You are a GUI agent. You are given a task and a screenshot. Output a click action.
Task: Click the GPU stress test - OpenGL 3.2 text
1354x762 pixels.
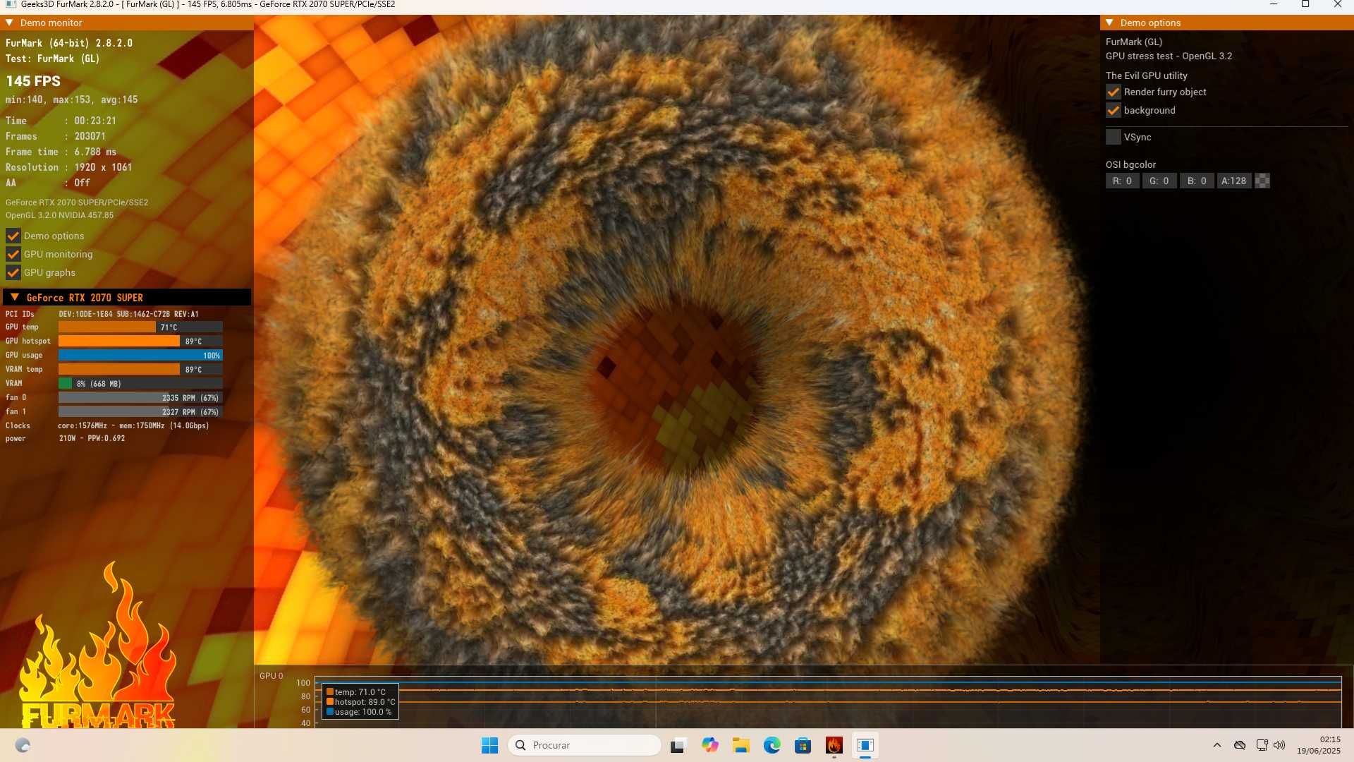1169,56
